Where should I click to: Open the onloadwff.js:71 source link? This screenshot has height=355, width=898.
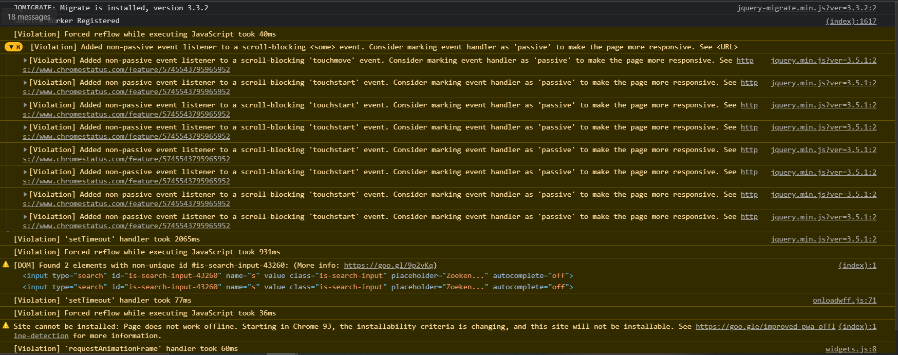(845, 300)
